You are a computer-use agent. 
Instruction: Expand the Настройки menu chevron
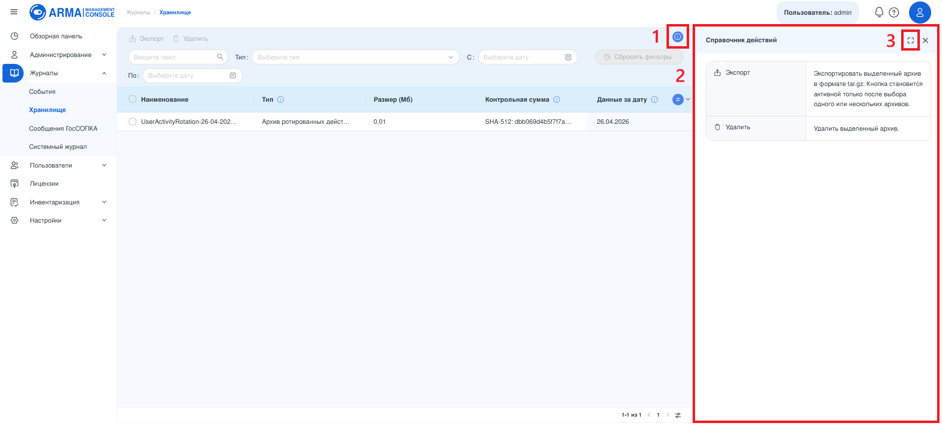(x=104, y=220)
